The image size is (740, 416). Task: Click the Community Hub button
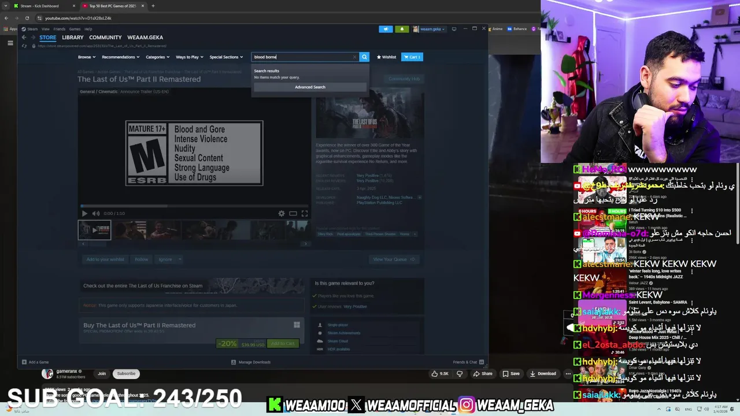pos(404,79)
